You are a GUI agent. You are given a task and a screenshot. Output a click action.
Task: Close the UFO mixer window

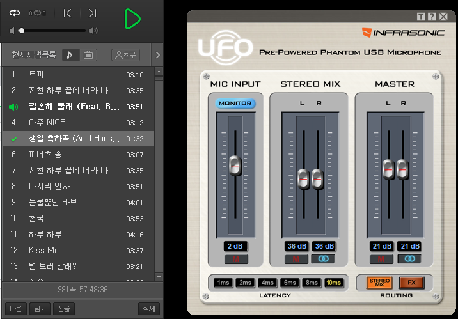click(443, 17)
